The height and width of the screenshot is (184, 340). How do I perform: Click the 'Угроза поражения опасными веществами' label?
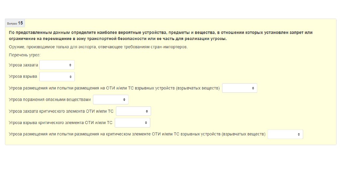point(50,100)
